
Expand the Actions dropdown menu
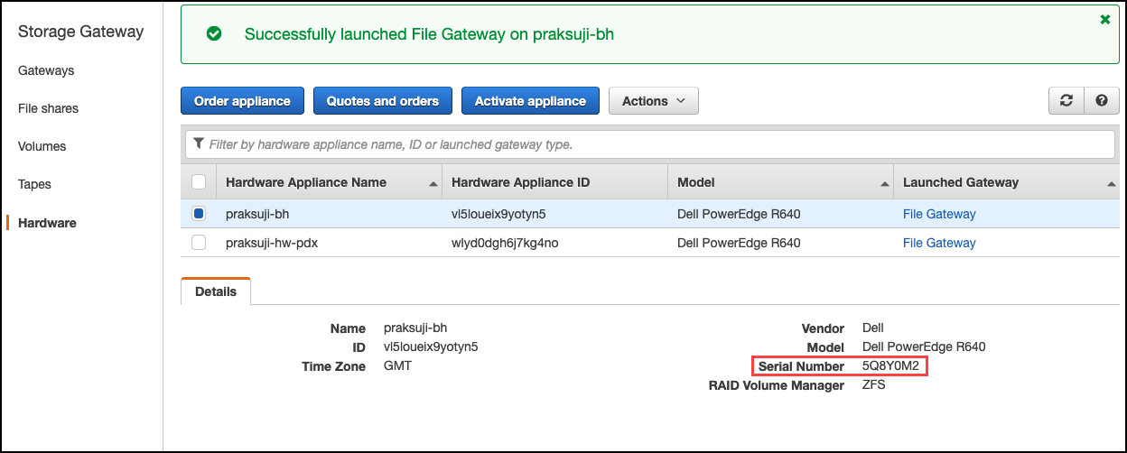click(x=654, y=101)
